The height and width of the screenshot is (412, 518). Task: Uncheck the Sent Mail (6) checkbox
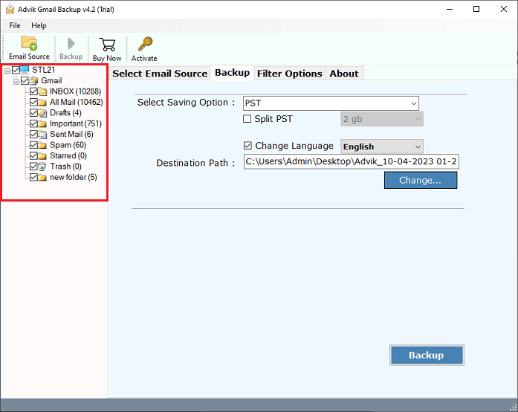point(33,135)
